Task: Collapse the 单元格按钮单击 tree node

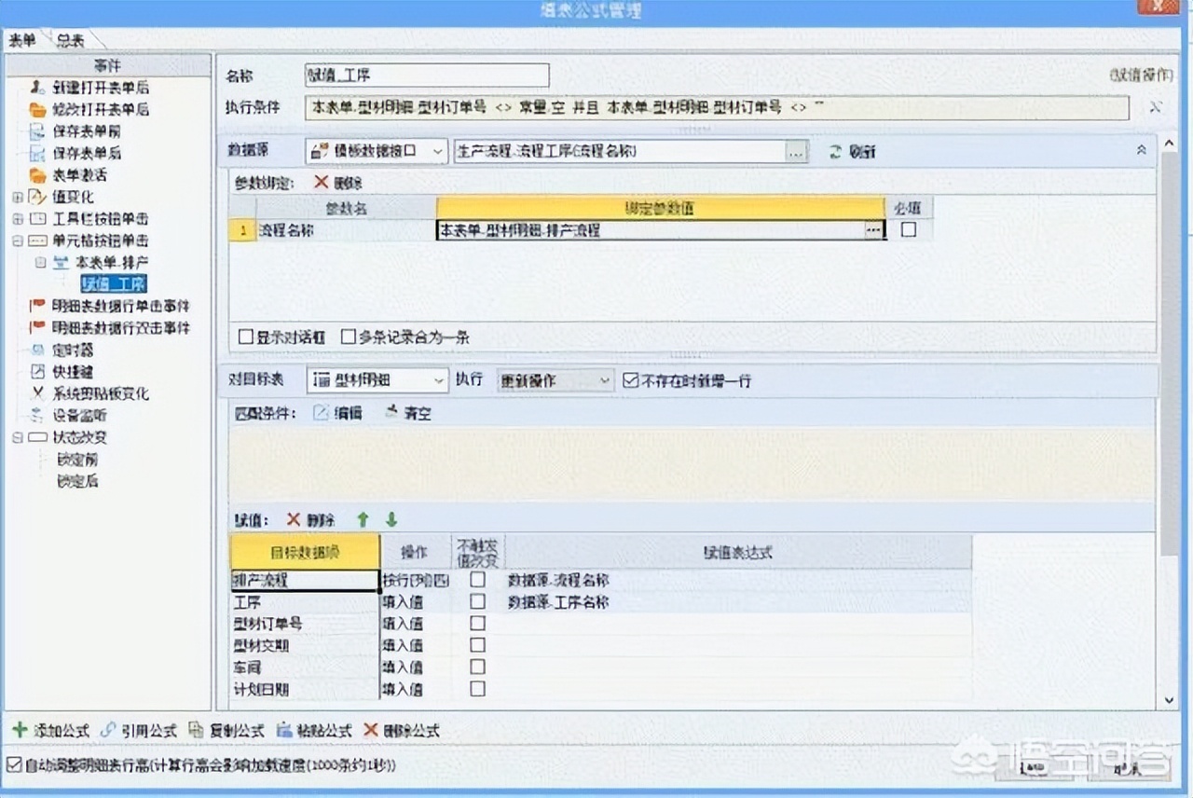Action: pos(18,241)
